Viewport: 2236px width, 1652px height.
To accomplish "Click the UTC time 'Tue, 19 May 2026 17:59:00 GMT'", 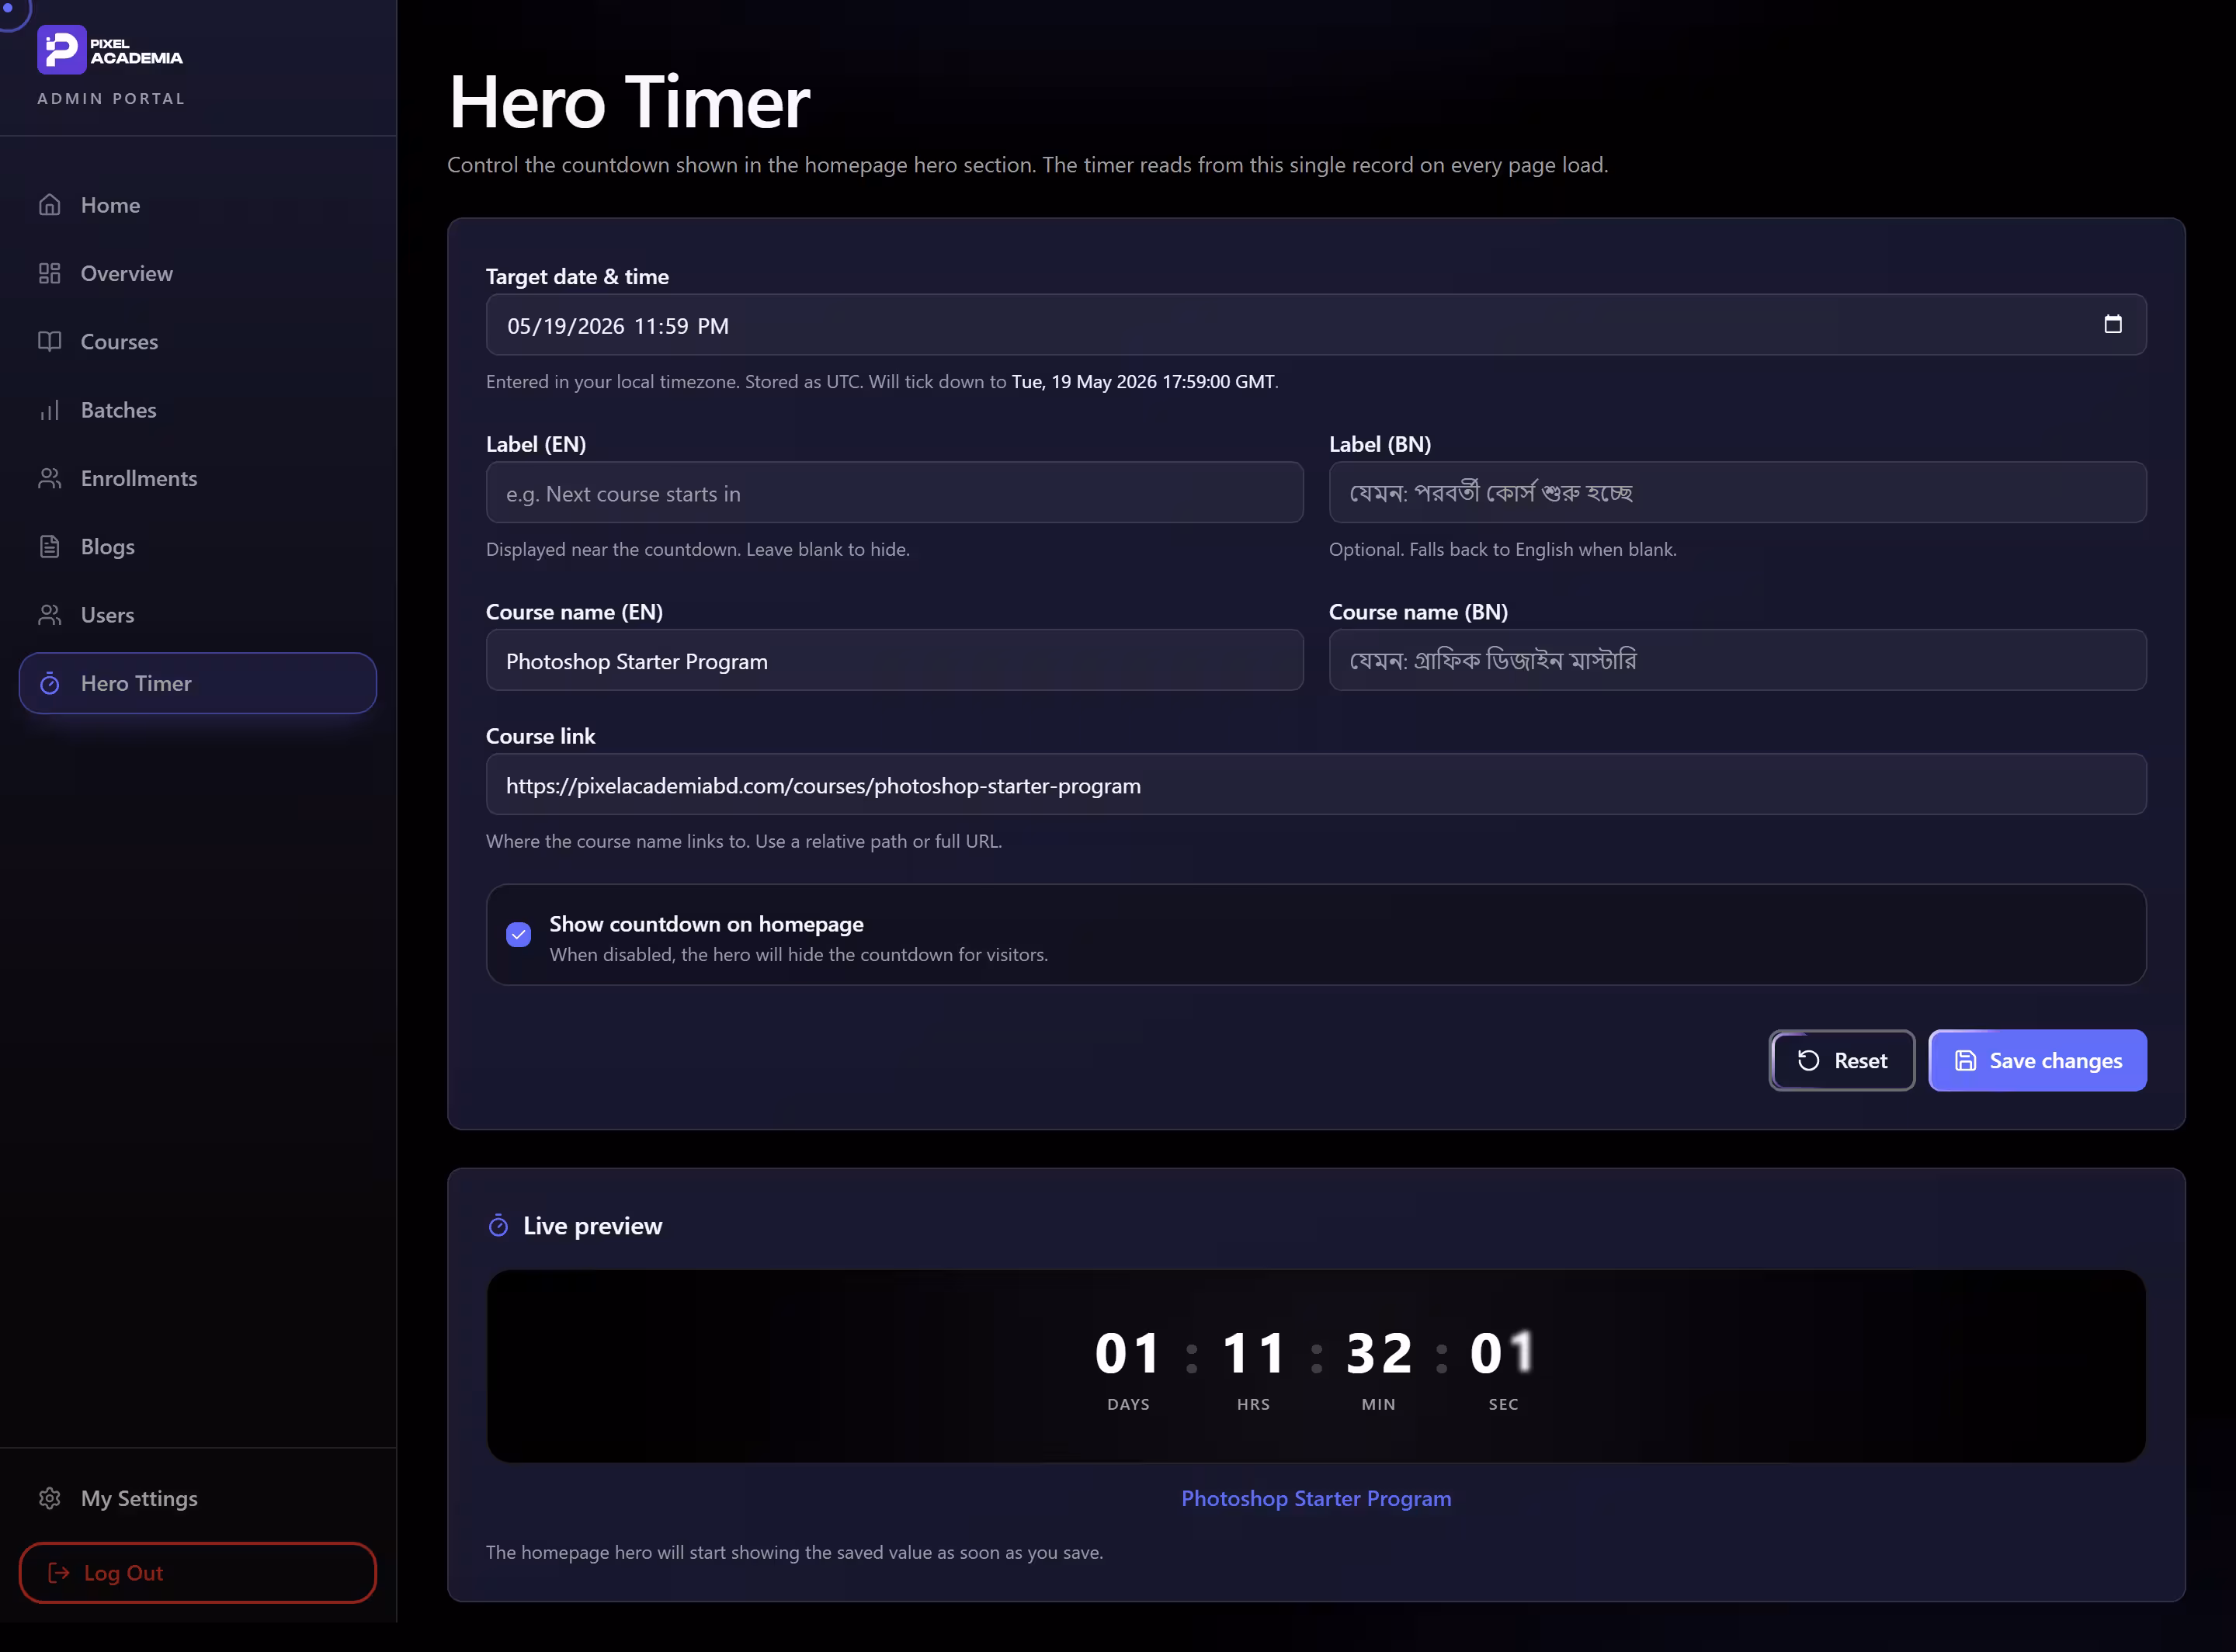I will (x=1143, y=381).
